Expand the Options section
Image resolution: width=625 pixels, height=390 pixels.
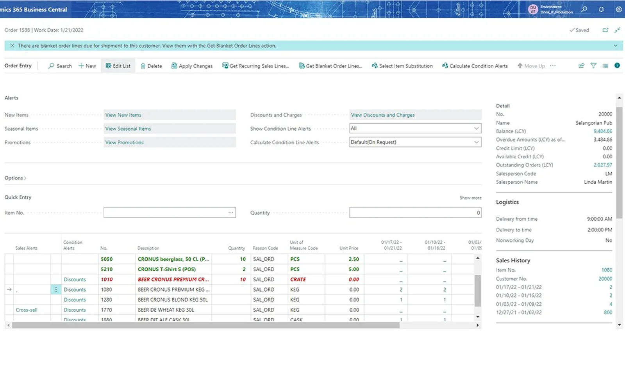coord(16,178)
